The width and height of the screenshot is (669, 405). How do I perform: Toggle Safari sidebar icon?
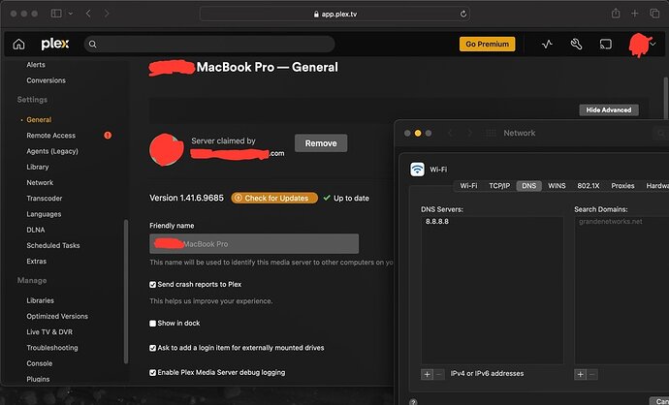[56, 14]
